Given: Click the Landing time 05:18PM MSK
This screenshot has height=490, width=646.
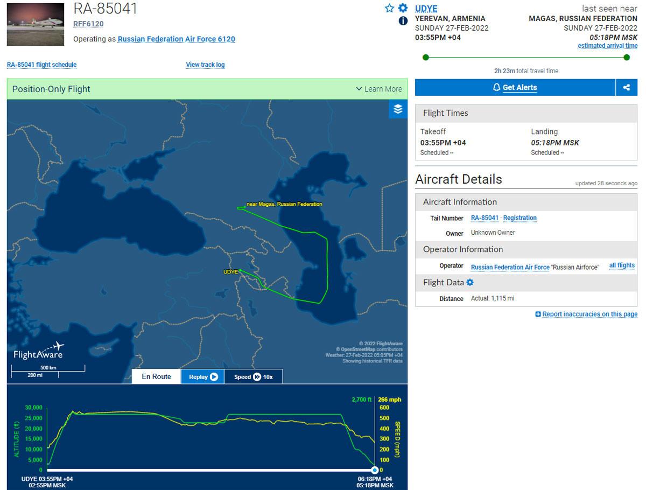Looking at the screenshot, I should (x=555, y=143).
